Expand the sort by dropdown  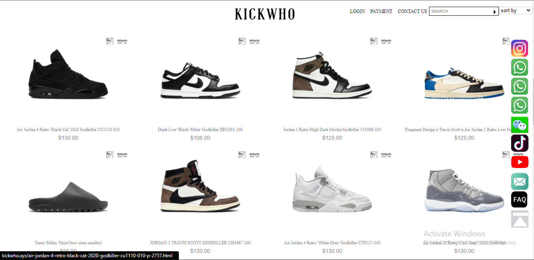tap(516, 11)
